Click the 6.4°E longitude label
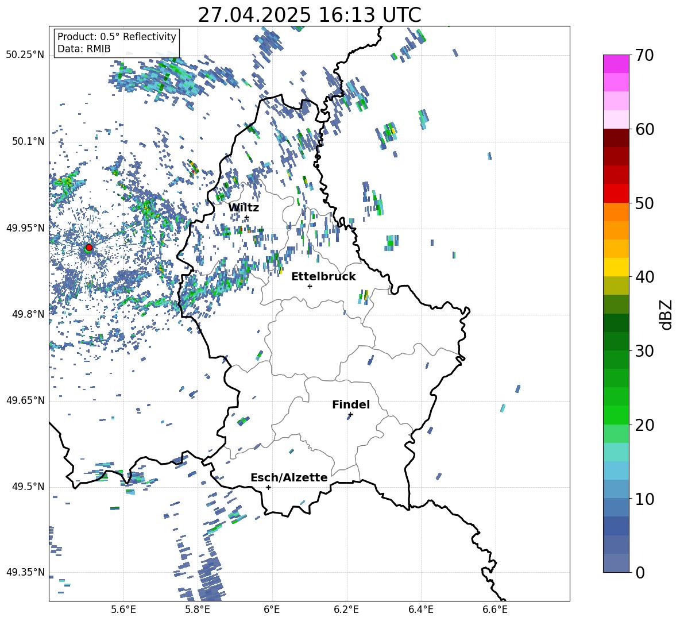Viewport: 680px width, 621px height. [420, 610]
